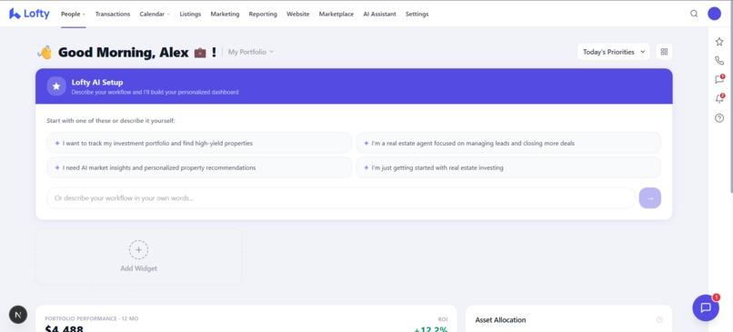Go to the Listings tab
733x332 pixels.
(190, 14)
